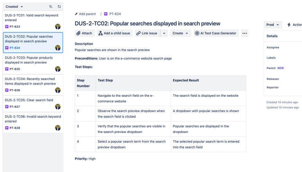The width and height of the screenshot is (302, 172).
Task: Open the Created sort dropdown
Action: point(14,7)
